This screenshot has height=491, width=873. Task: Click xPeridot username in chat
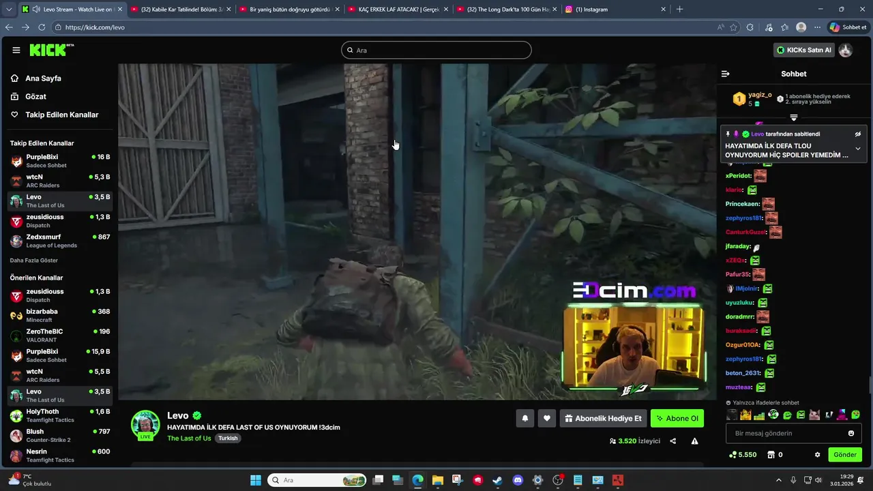click(x=738, y=176)
